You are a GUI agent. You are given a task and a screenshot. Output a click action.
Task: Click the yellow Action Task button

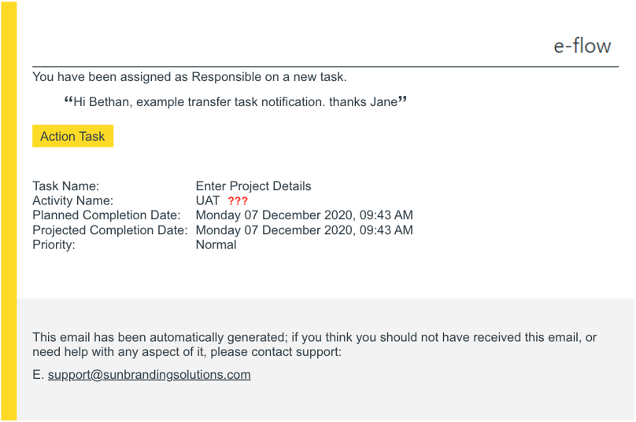pos(72,136)
